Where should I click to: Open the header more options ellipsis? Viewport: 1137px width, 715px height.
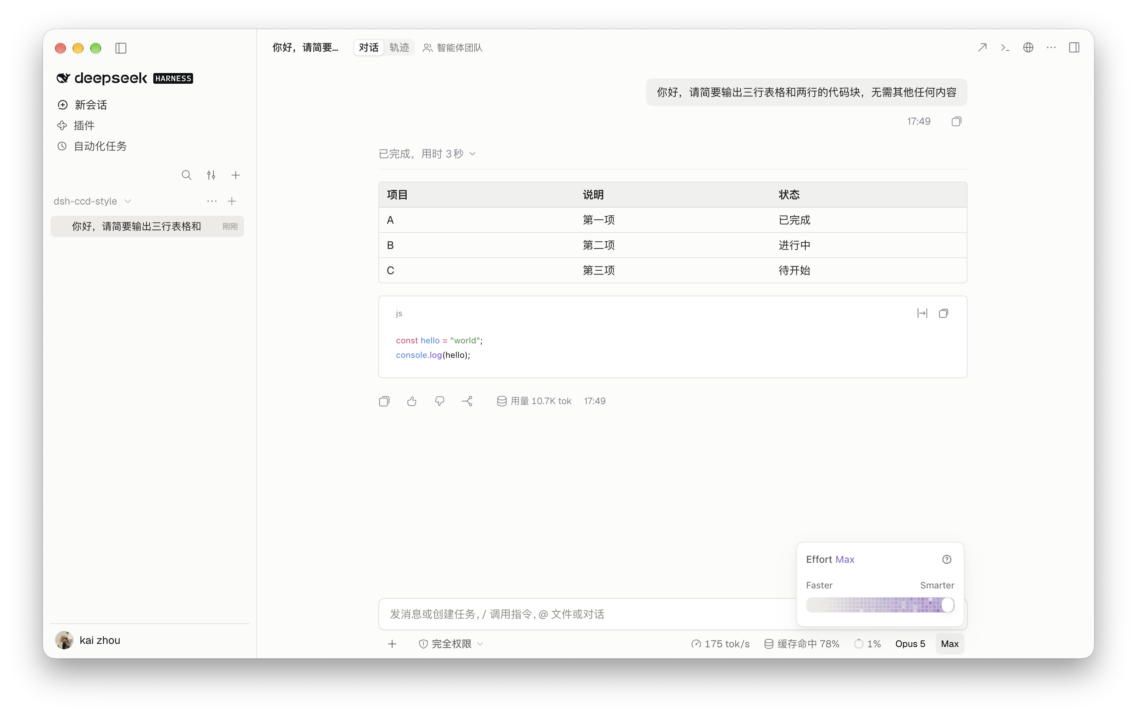[1051, 48]
